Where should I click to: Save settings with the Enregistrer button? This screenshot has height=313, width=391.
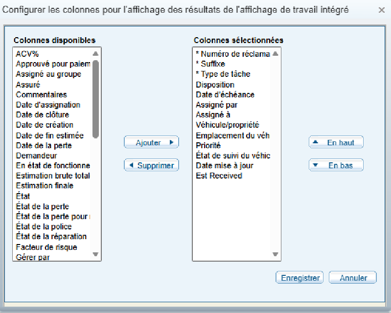[x=300, y=278]
